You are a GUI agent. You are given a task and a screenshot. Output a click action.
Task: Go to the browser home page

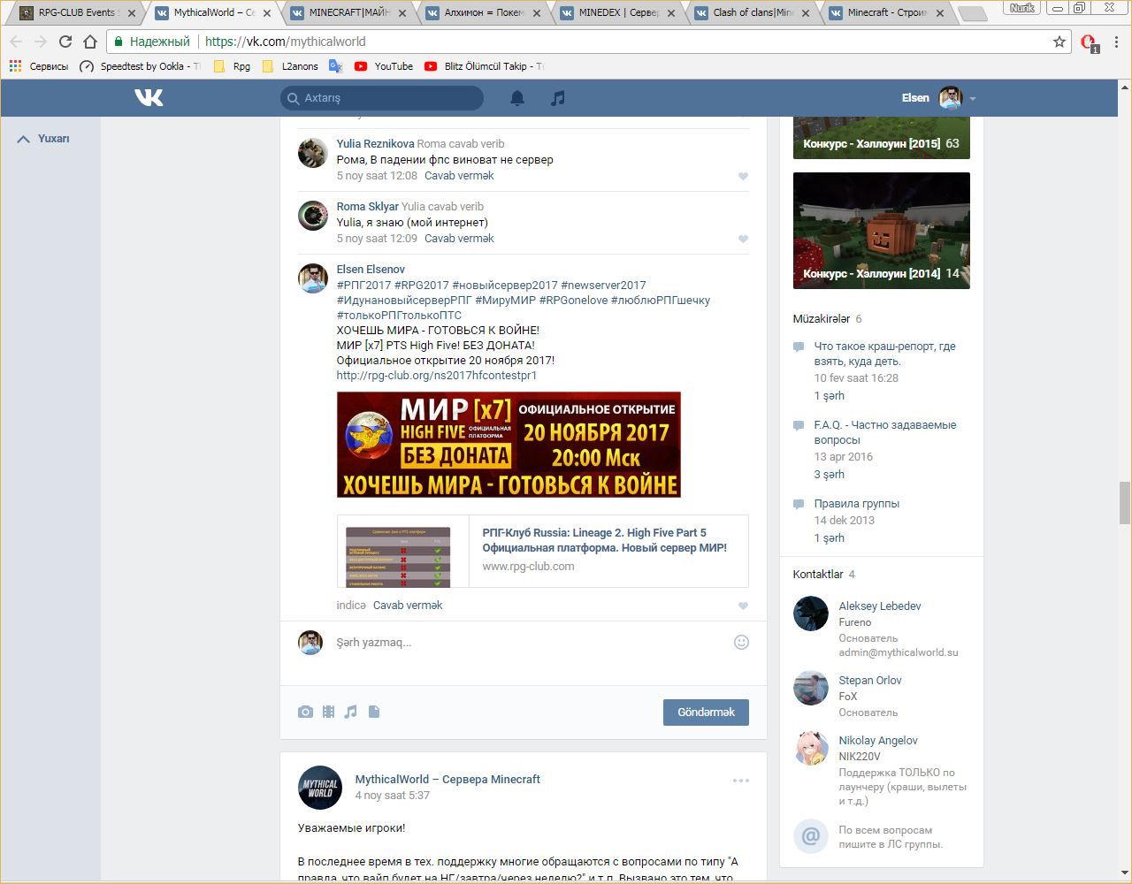point(90,42)
